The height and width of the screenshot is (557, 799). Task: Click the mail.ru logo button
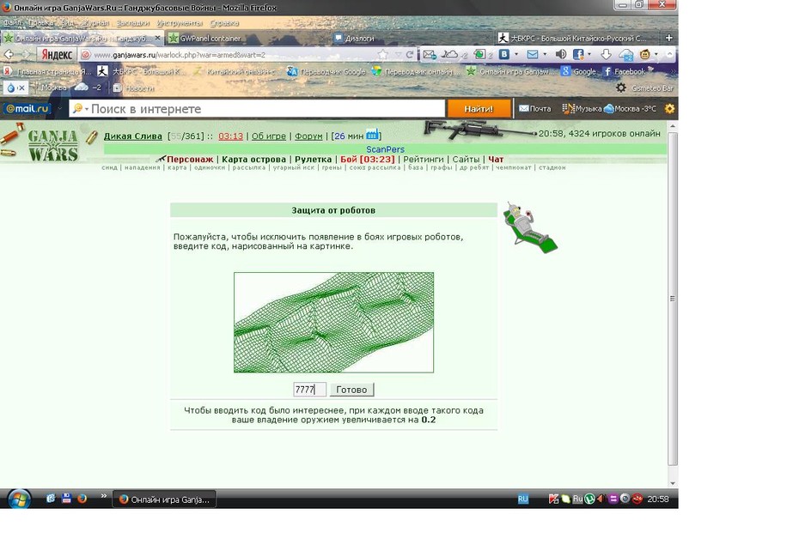pyautogui.click(x=27, y=108)
